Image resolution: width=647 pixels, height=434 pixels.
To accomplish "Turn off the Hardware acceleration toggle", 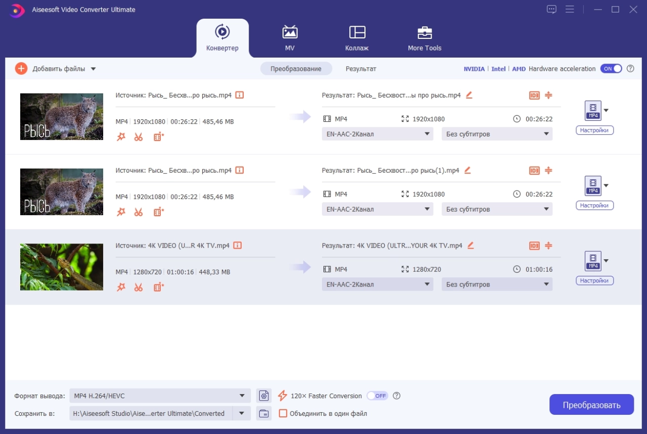I will [x=611, y=69].
